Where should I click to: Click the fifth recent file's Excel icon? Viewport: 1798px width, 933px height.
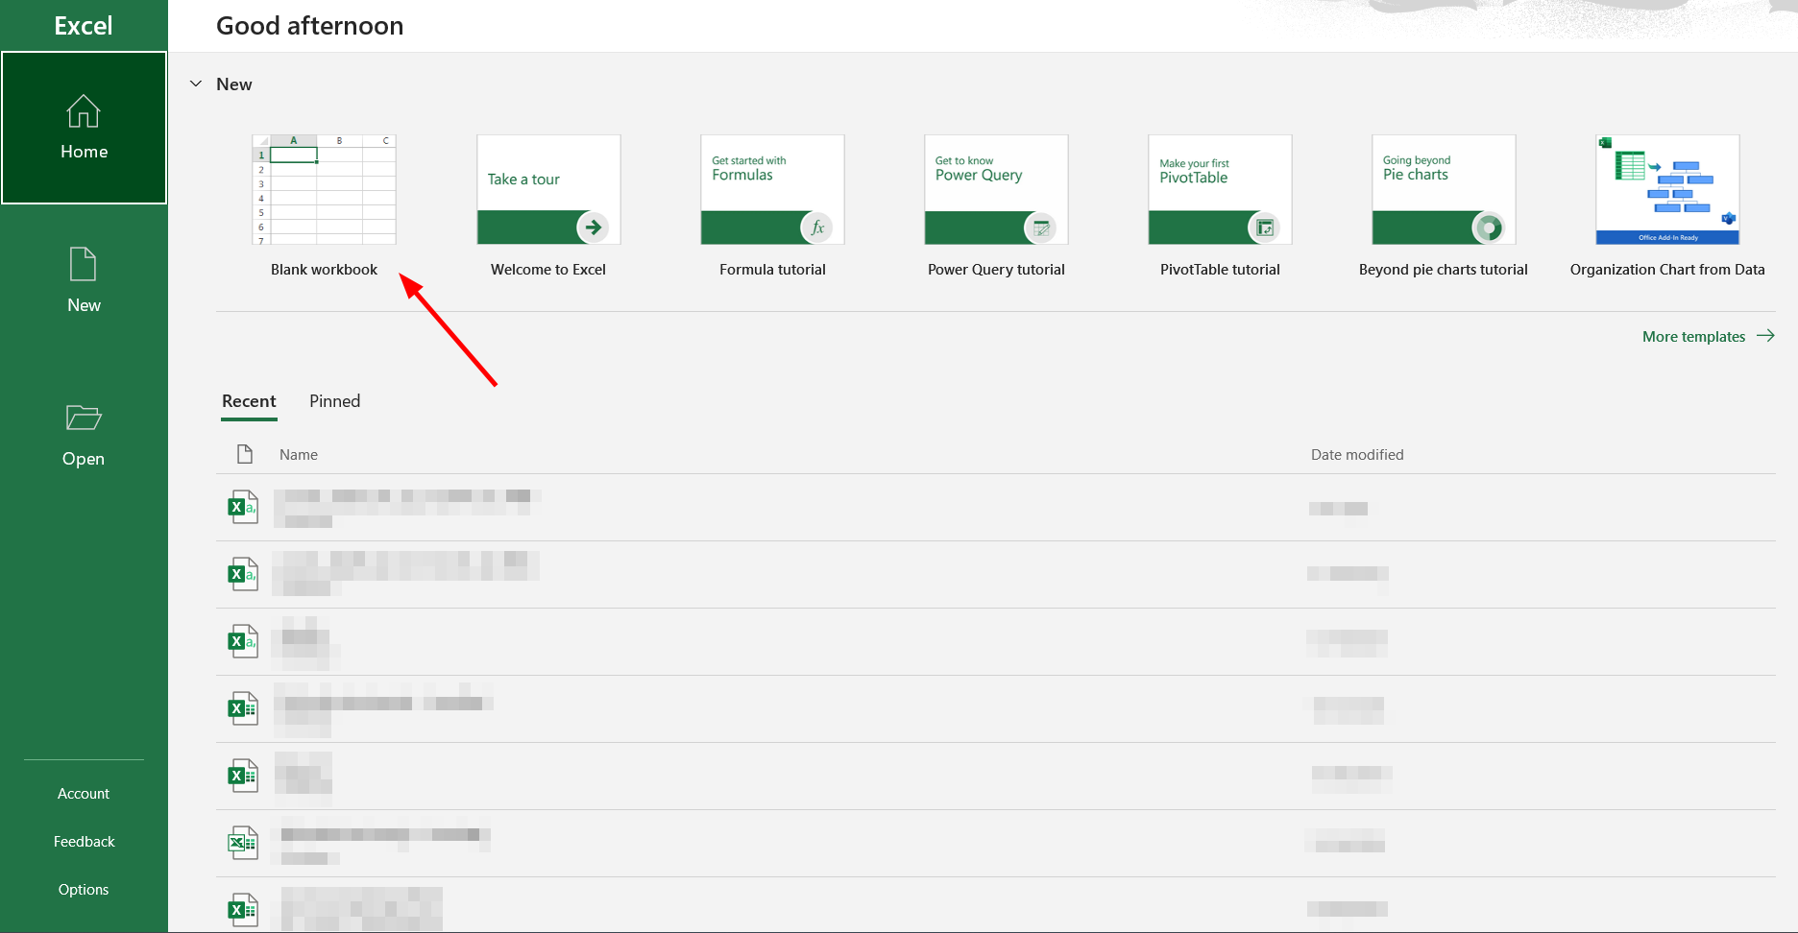(x=243, y=776)
